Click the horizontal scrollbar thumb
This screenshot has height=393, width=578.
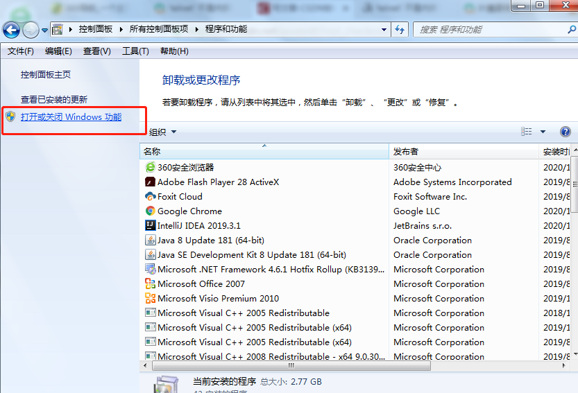(x=291, y=366)
